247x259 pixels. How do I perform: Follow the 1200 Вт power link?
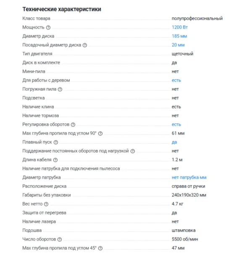(180, 27)
